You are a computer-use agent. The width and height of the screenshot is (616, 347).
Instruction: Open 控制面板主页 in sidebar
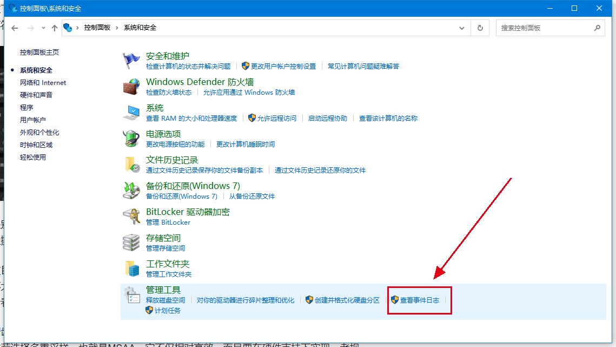coord(39,53)
